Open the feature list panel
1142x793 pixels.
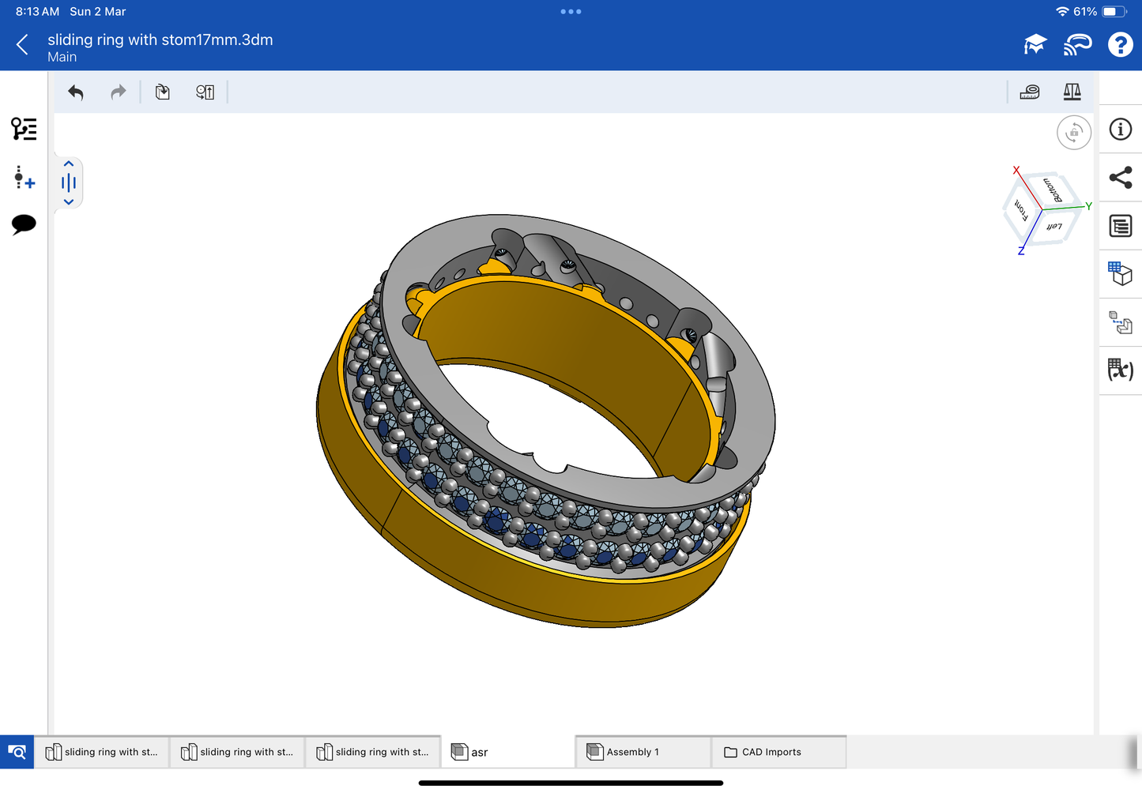(x=24, y=129)
